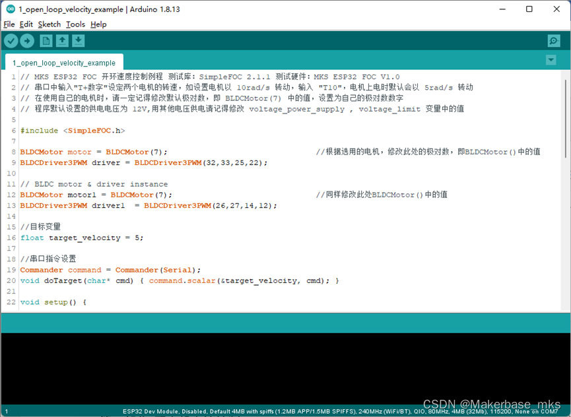The width and height of the screenshot is (571, 417).
Task: Click the 'void setup() {' line
Action: tap(53, 302)
